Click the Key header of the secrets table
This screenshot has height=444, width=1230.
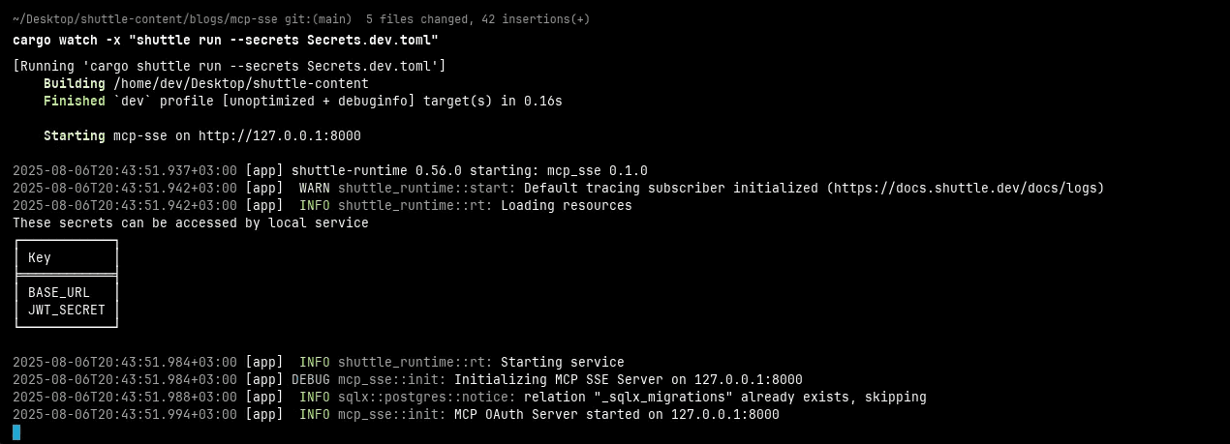(40, 257)
